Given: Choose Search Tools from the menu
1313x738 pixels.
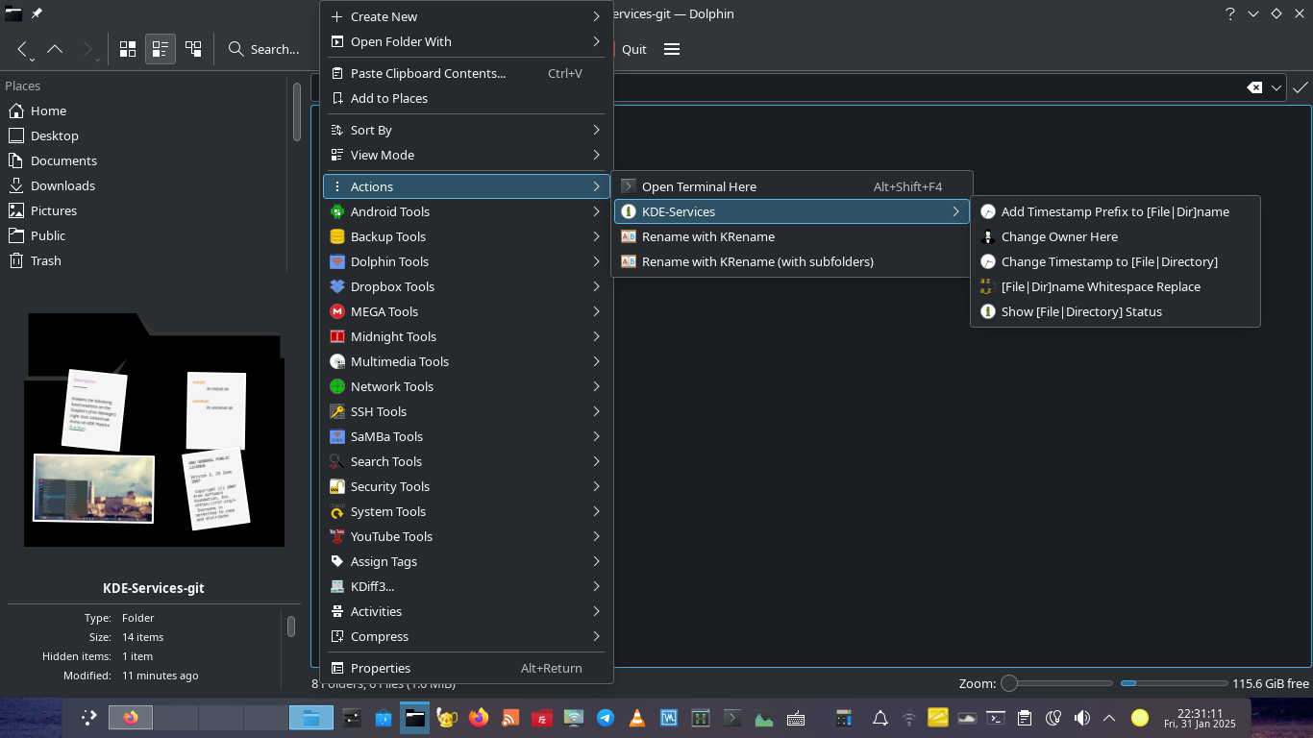Looking at the screenshot, I should pos(466,461).
